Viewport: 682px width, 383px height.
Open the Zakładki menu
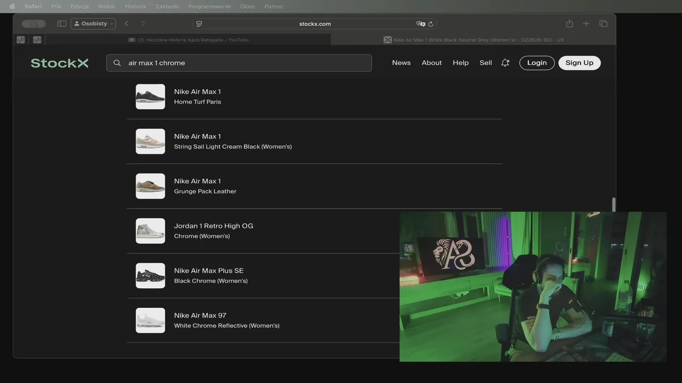click(x=167, y=6)
